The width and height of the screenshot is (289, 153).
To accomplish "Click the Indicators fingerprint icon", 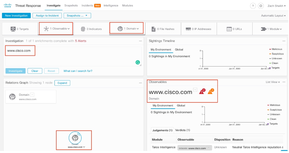I will (x=83, y=29).
